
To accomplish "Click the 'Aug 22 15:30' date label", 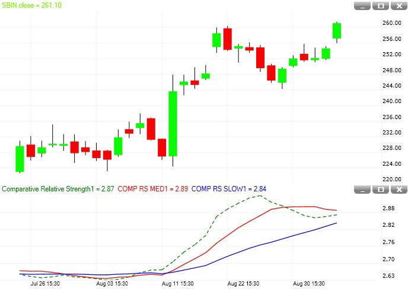I will [x=243, y=284].
